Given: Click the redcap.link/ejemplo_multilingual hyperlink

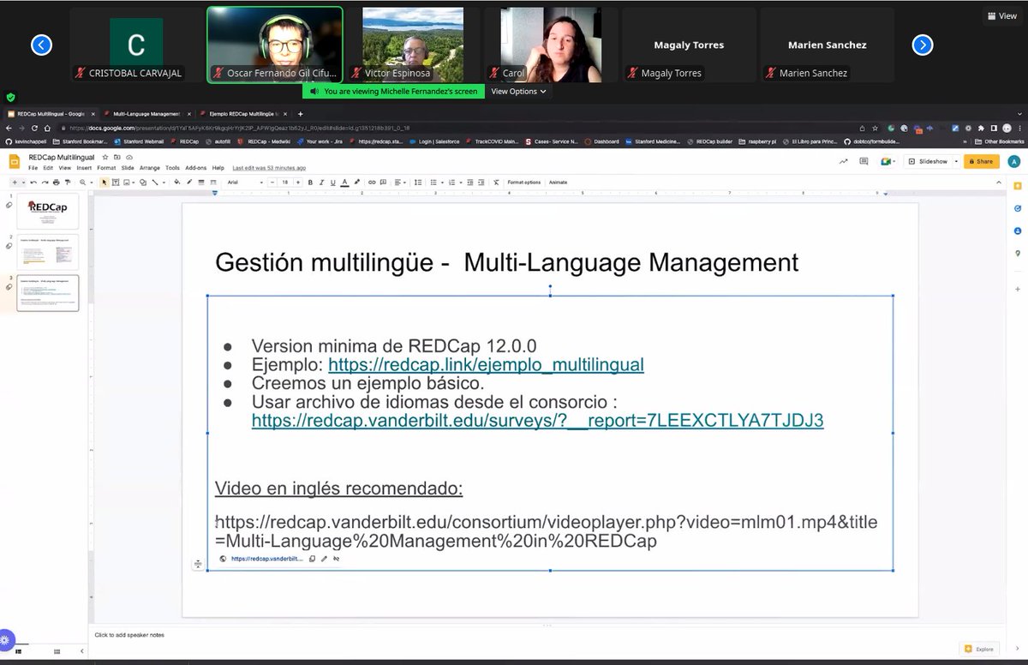Looking at the screenshot, I should 486,365.
